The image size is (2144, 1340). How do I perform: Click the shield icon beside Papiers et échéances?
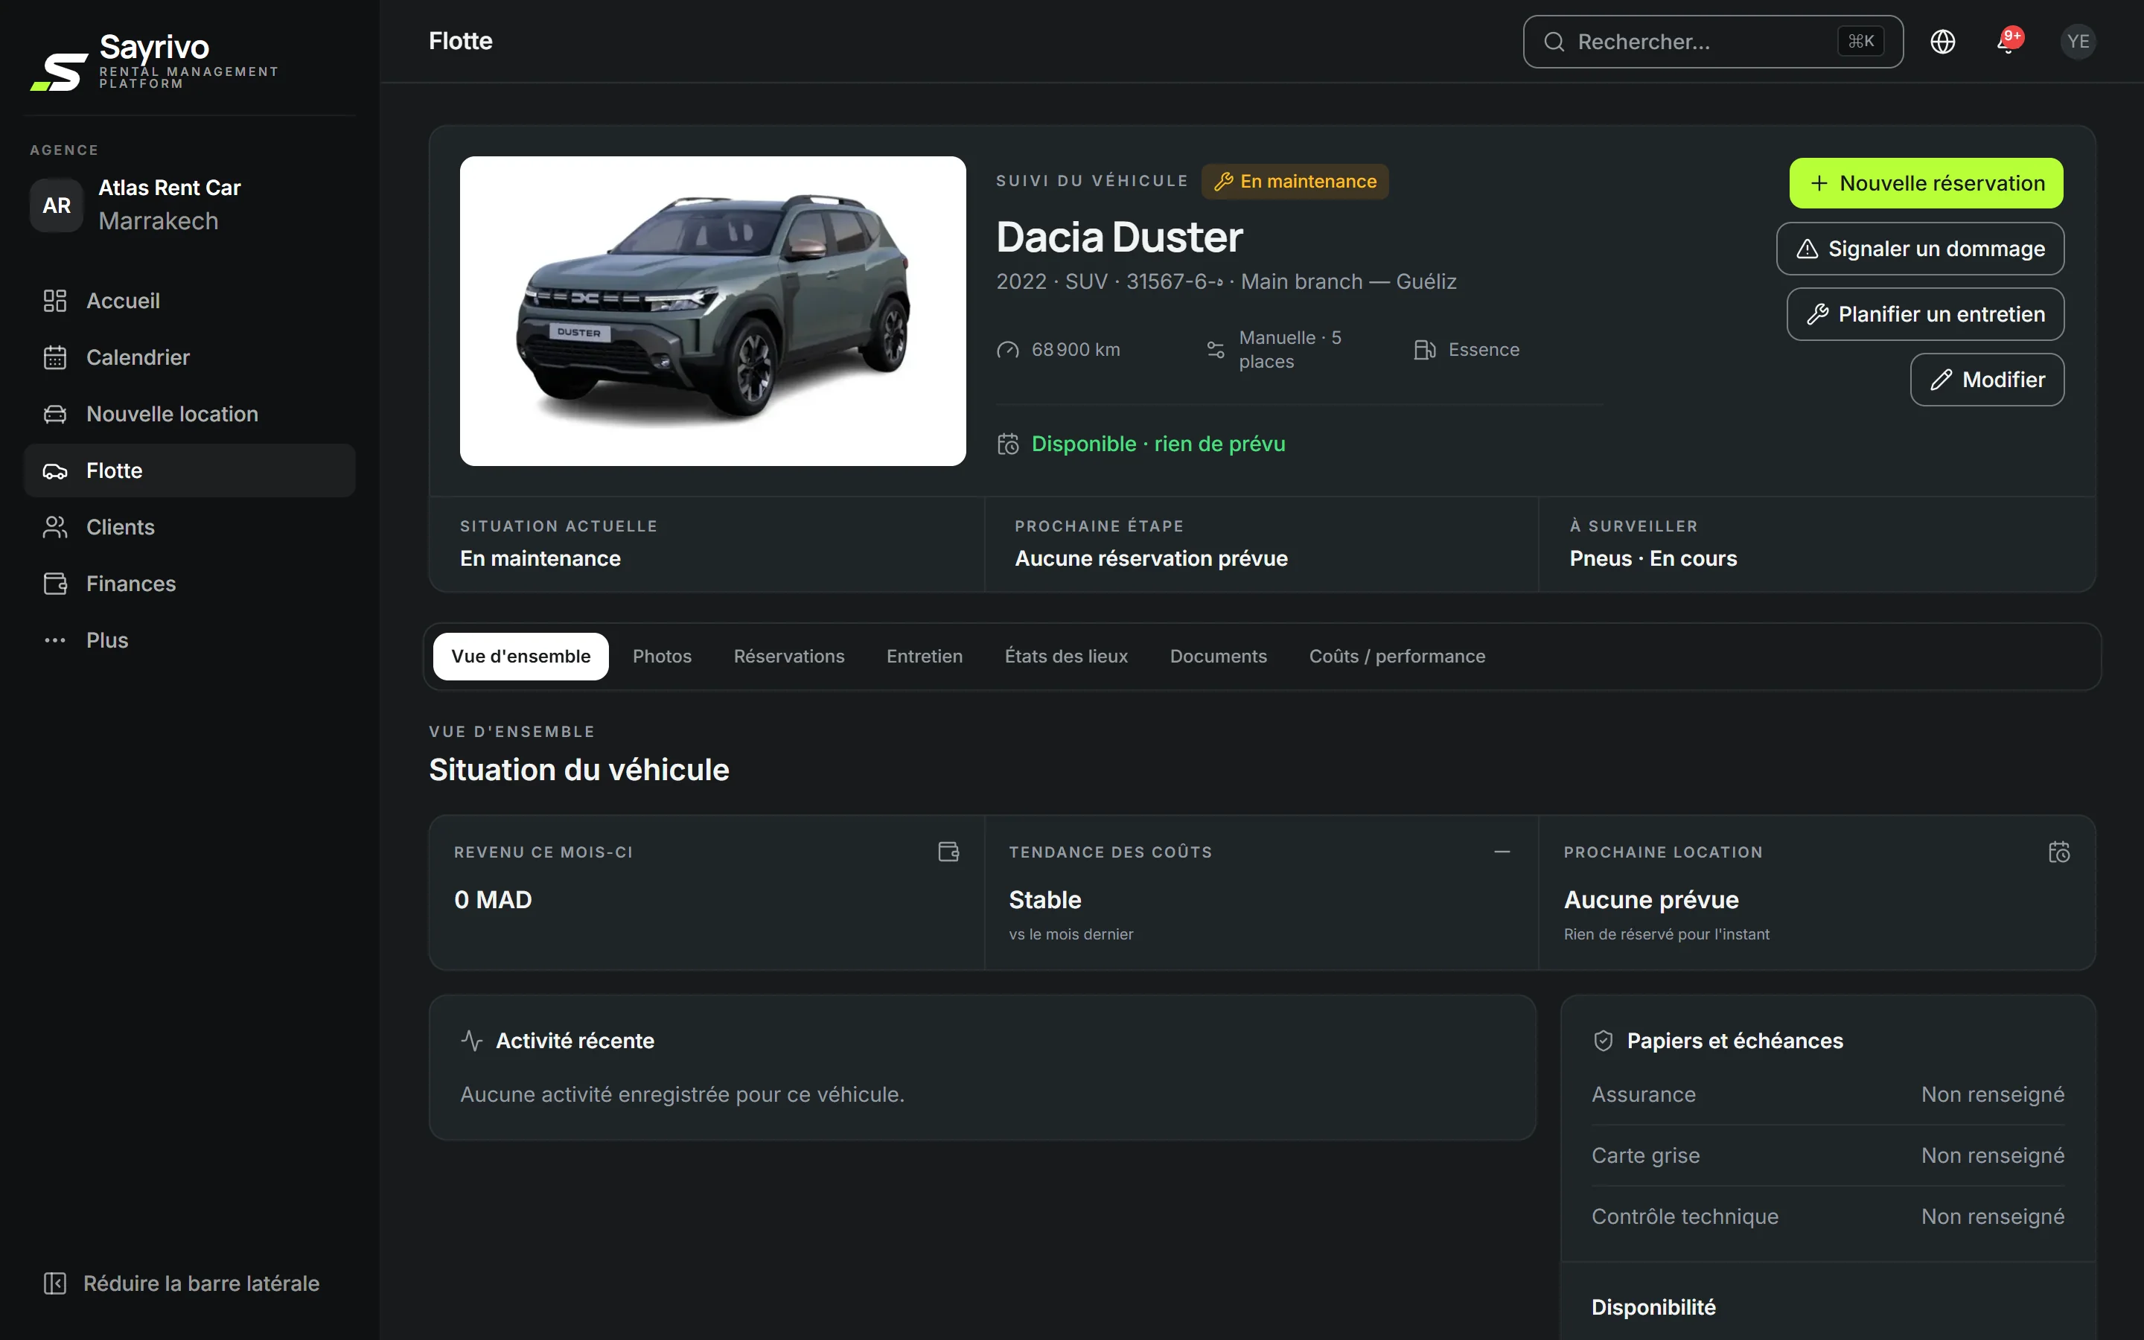coord(1603,1041)
